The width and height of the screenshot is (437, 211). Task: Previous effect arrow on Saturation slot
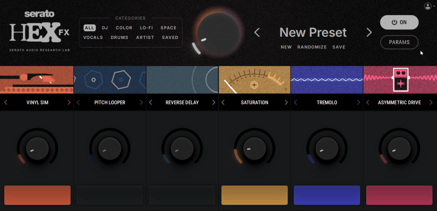(223, 102)
